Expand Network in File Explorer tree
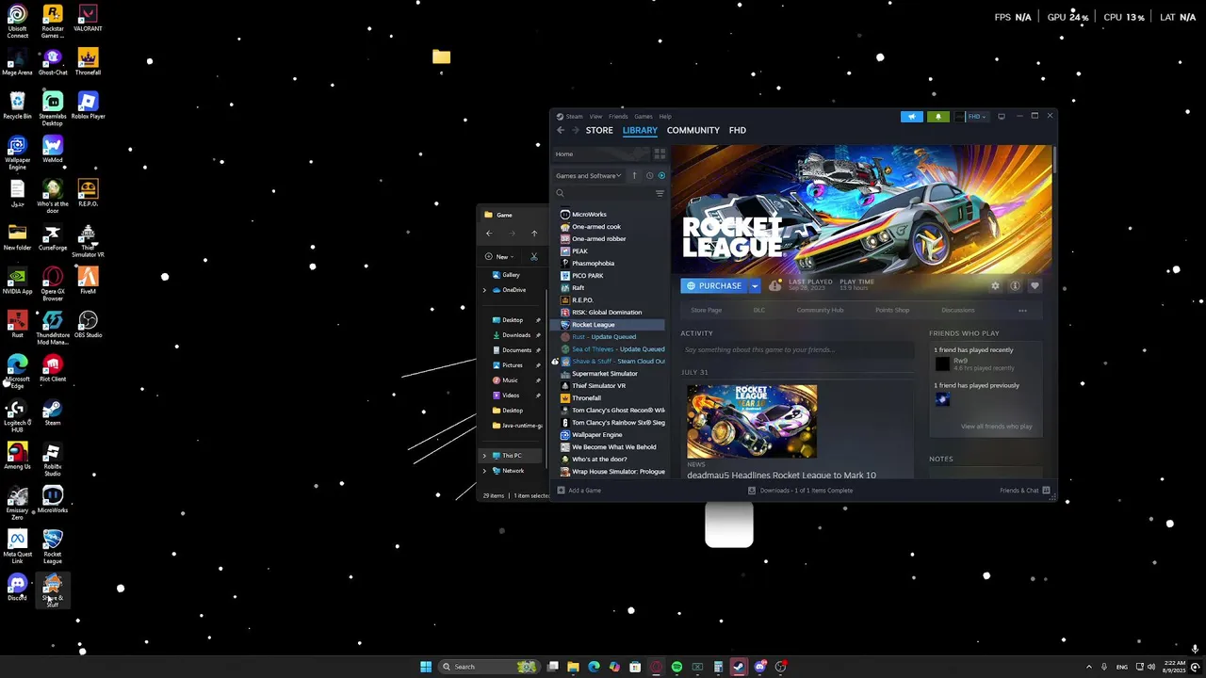Image resolution: width=1206 pixels, height=678 pixels. [x=484, y=471]
